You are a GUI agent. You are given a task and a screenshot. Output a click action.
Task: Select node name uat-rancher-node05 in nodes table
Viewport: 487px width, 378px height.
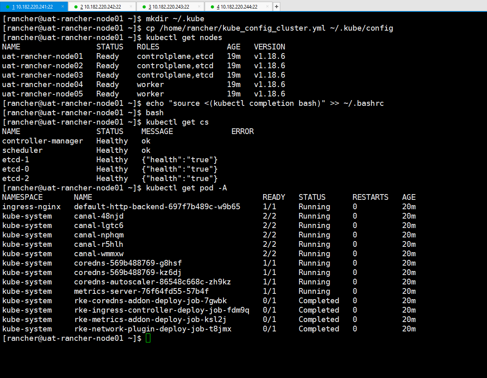42,94
